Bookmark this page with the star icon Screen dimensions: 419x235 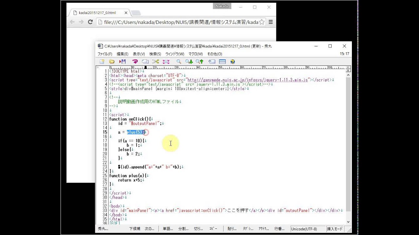(262, 22)
